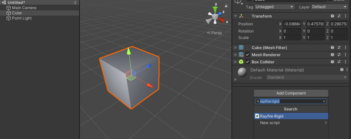Open the Box Collider kebab menu
This screenshot has width=351, height=139.
coord(345,62)
